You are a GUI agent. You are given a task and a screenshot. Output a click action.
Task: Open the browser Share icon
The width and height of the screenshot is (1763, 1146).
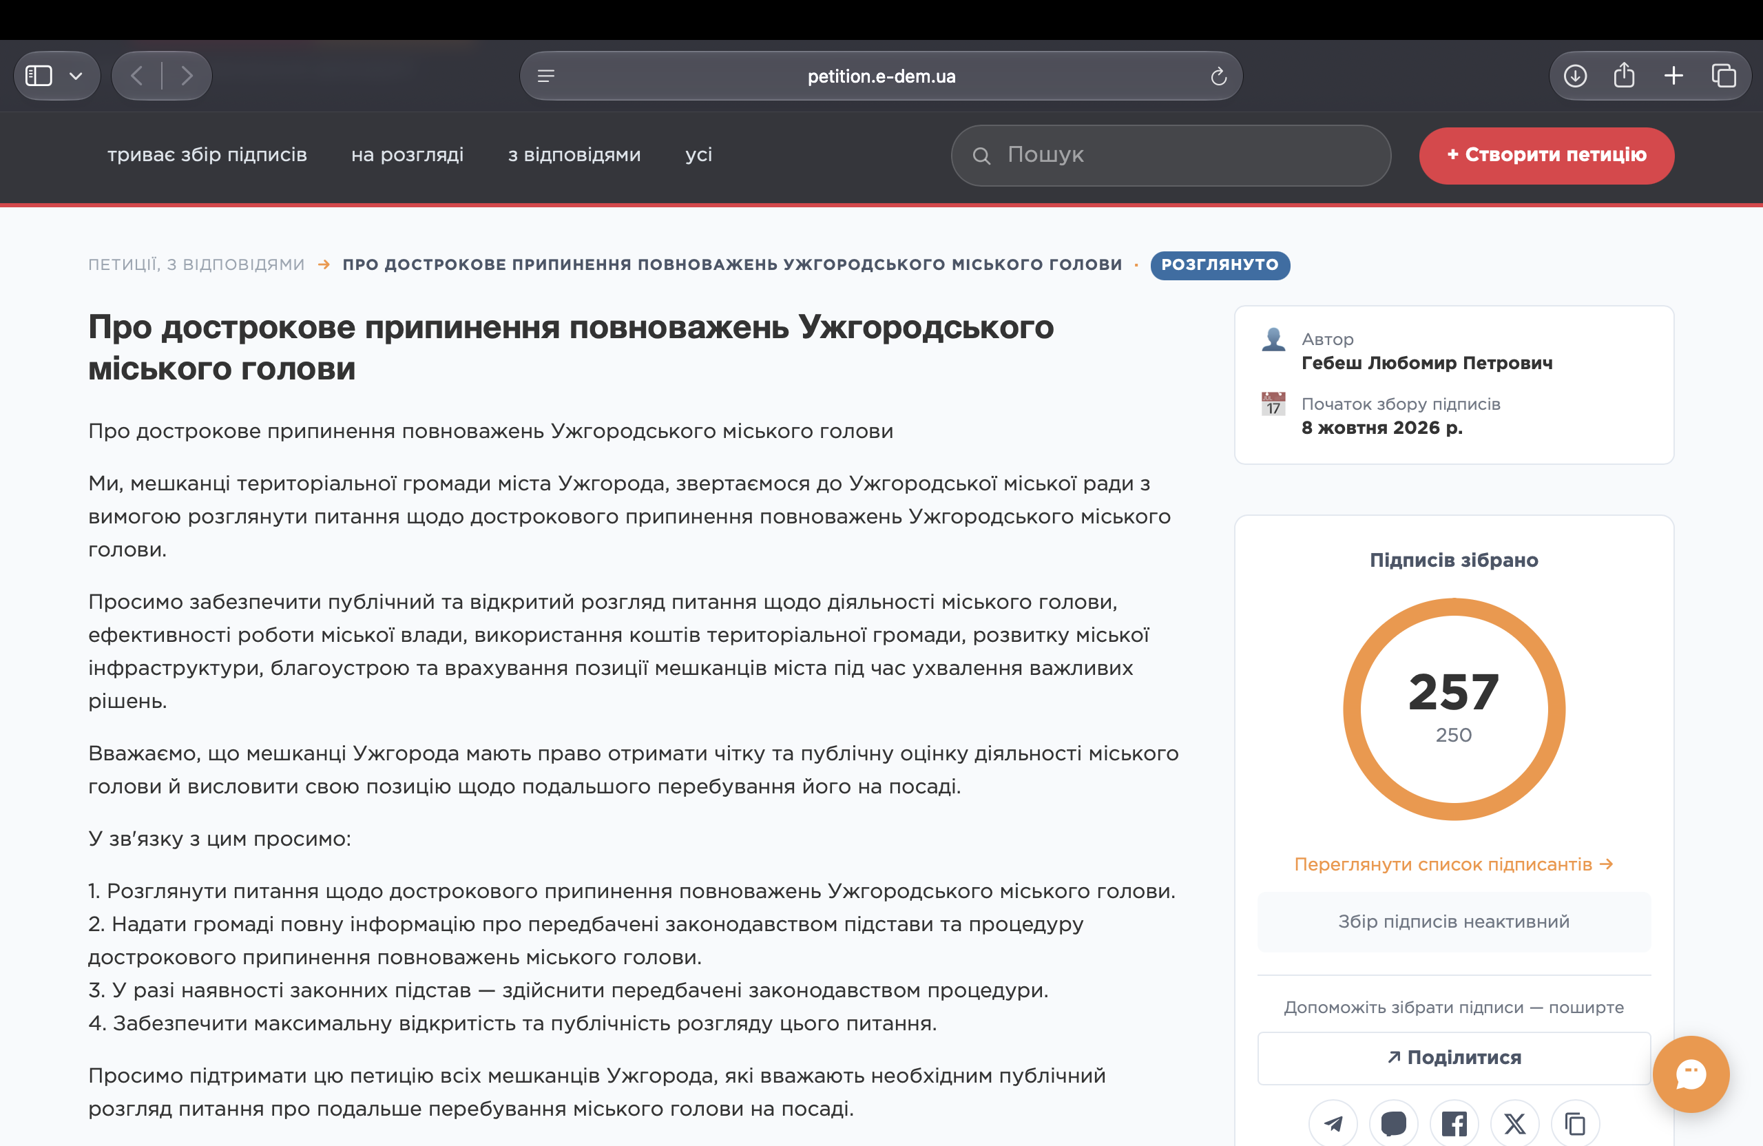tap(1624, 75)
